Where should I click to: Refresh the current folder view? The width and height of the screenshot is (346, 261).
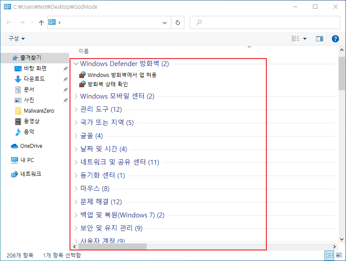pos(178,22)
